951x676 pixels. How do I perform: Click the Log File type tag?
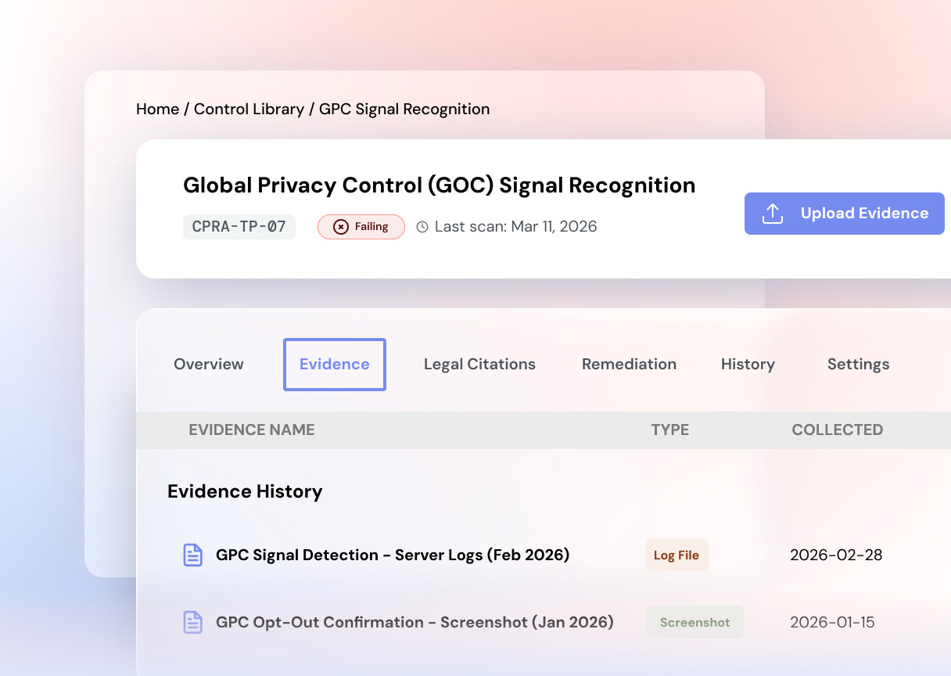tap(676, 555)
